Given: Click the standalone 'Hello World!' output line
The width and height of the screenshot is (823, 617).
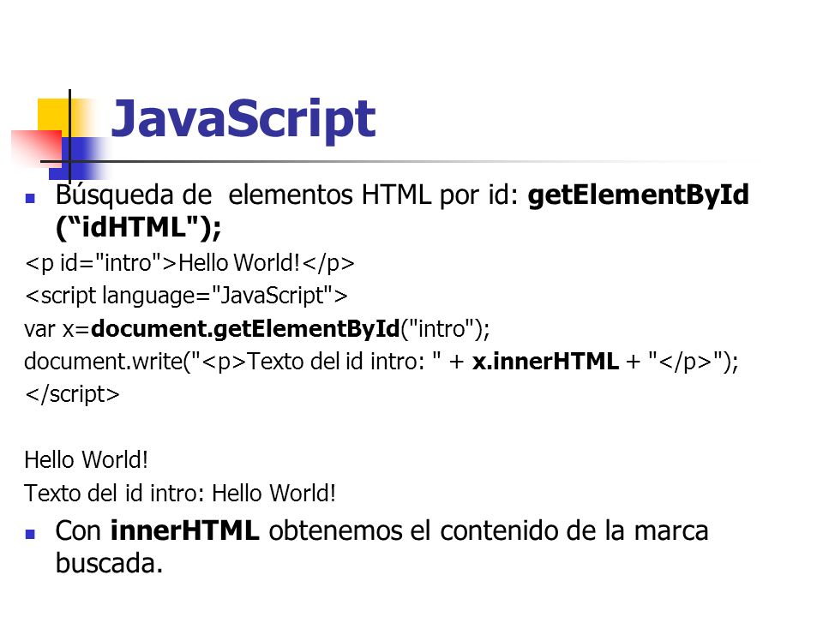Looking at the screenshot, I should pos(86,459).
